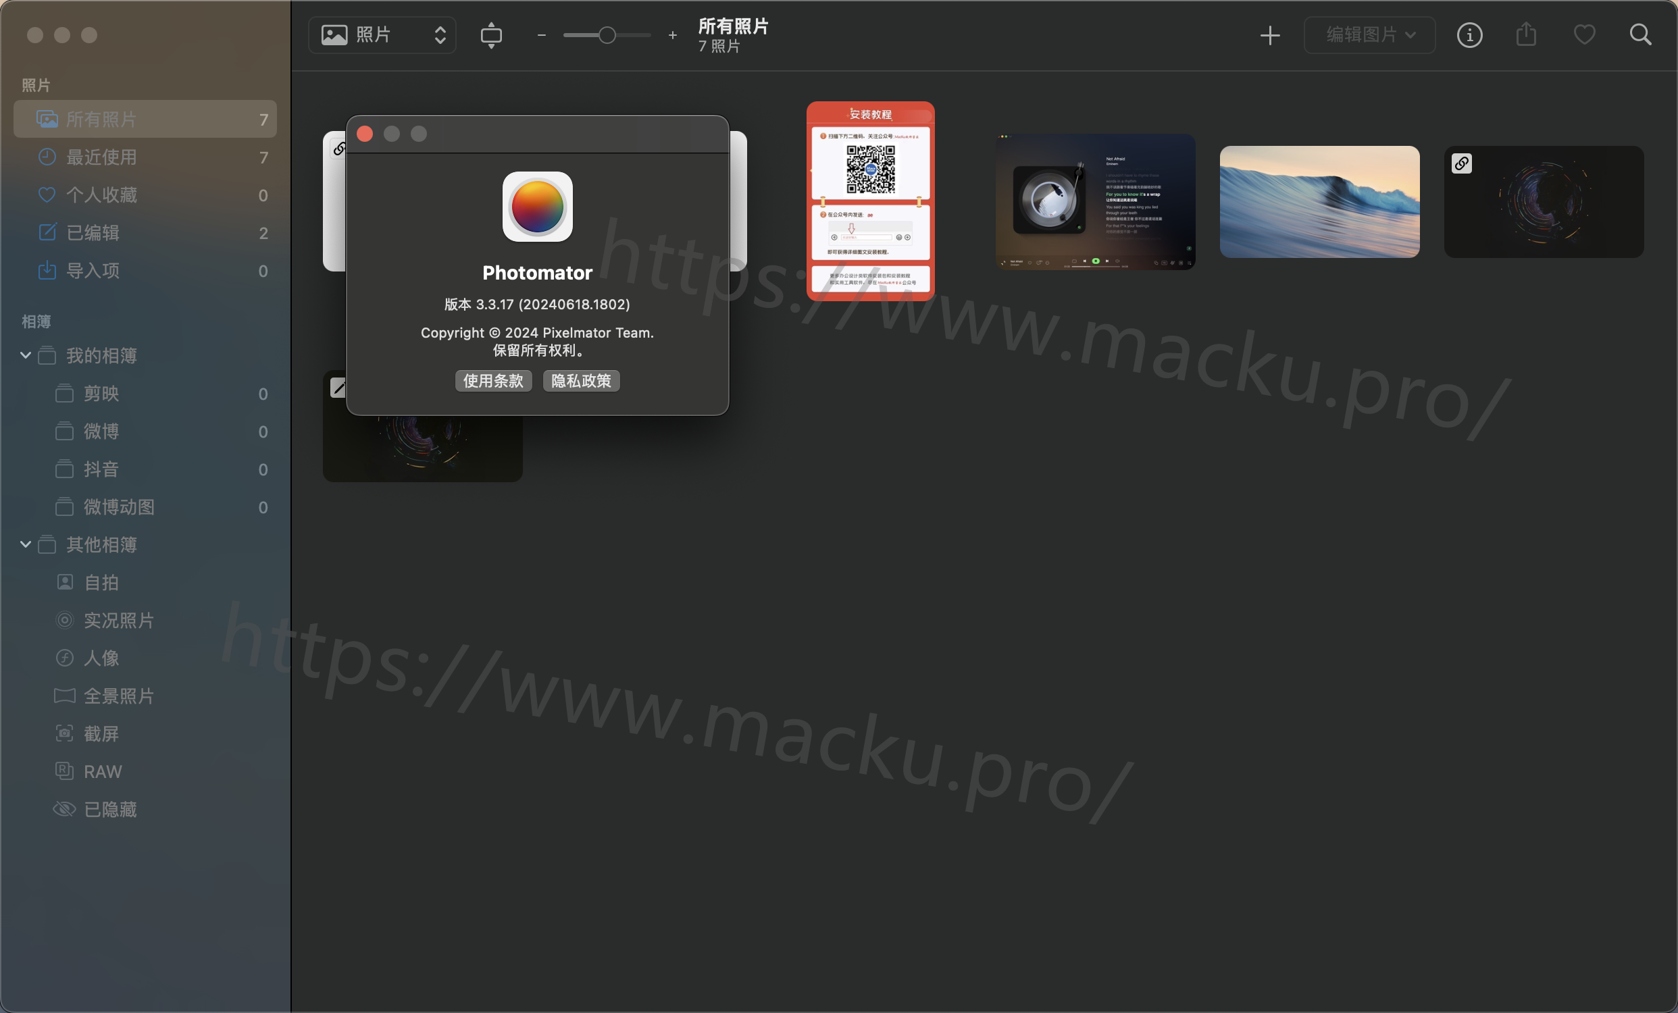
Task: Open the RAW album
Action: click(145, 771)
